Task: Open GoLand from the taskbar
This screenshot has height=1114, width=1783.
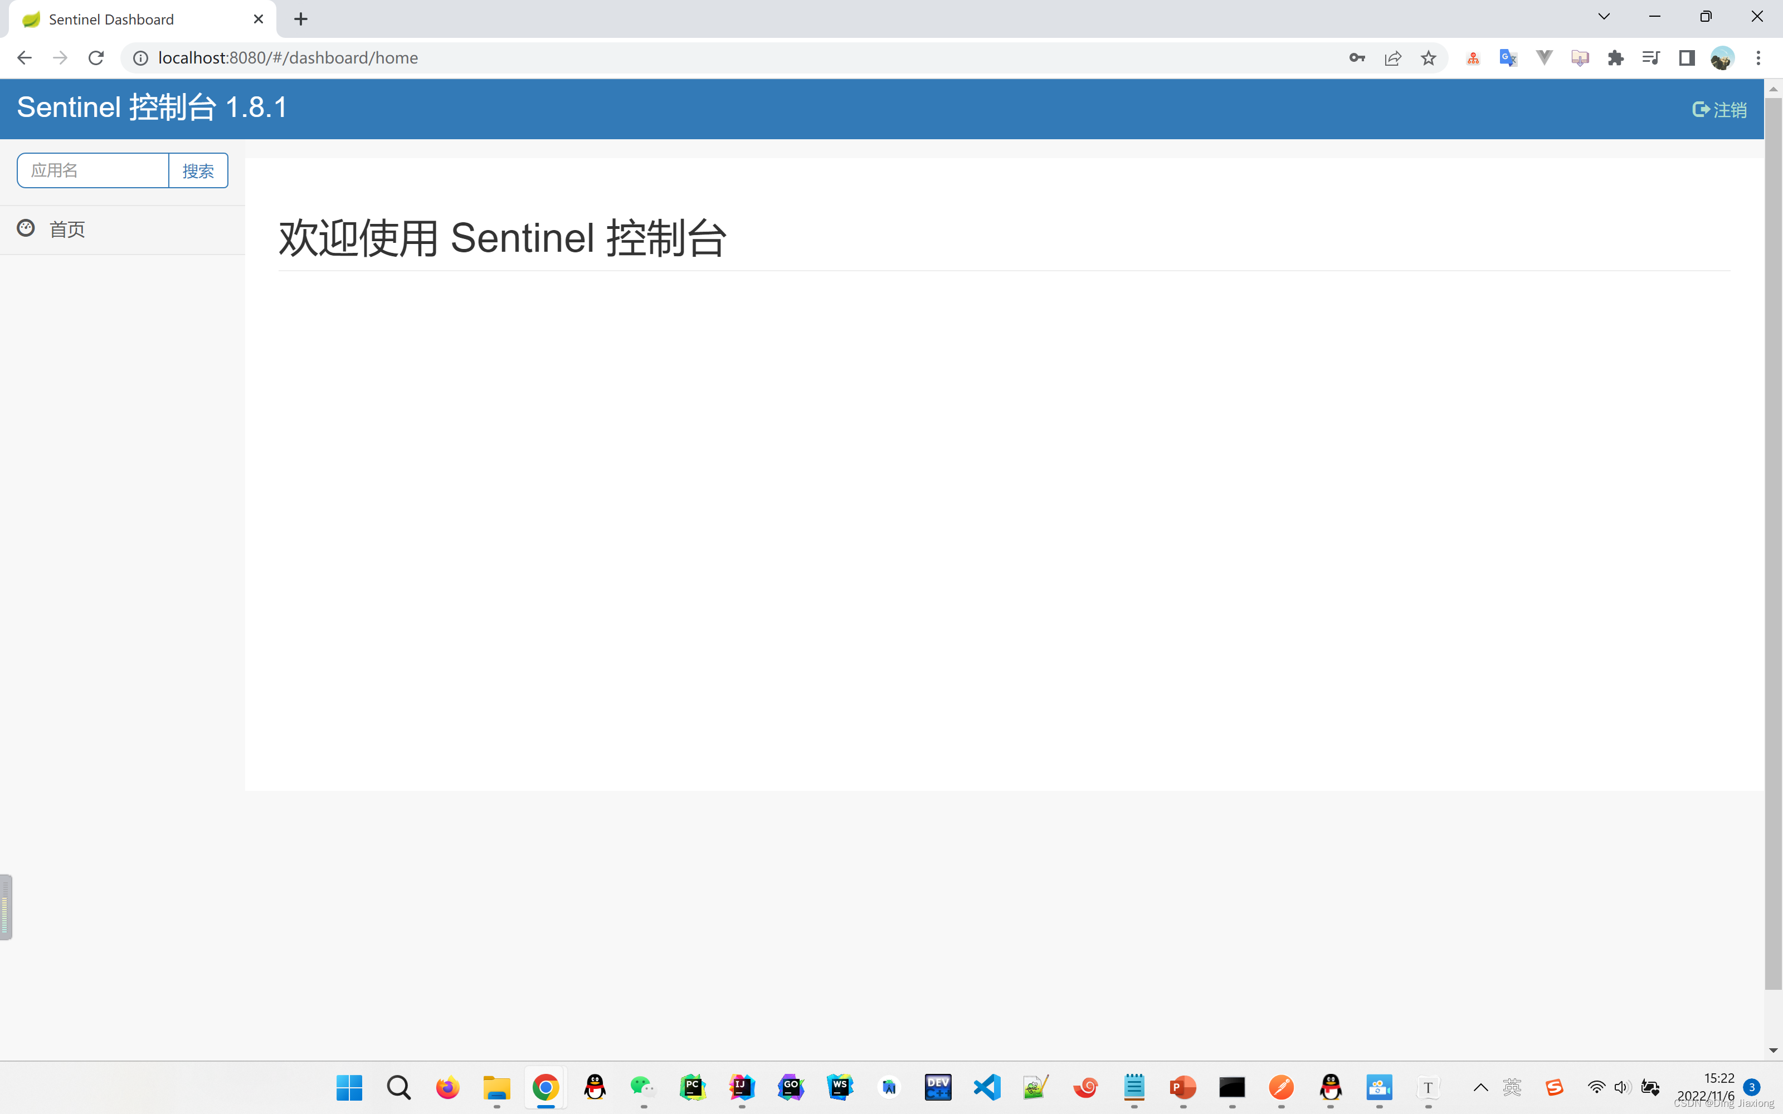Action: pyautogui.click(x=791, y=1087)
